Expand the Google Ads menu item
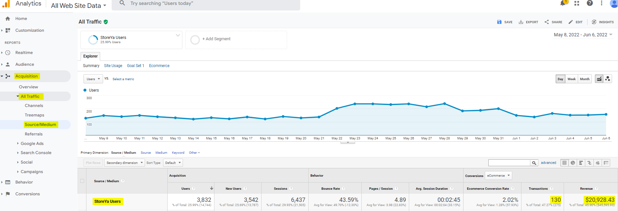Viewport: 618px width, 211px height. tap(32, 143)
